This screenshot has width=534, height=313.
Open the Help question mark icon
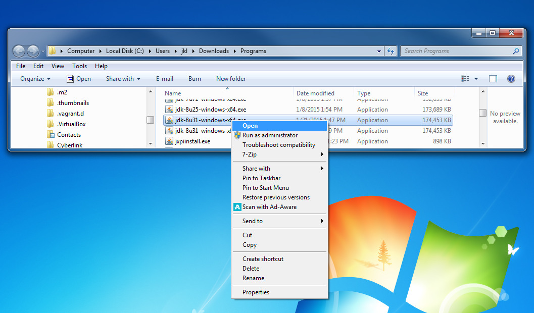[511, 79]
